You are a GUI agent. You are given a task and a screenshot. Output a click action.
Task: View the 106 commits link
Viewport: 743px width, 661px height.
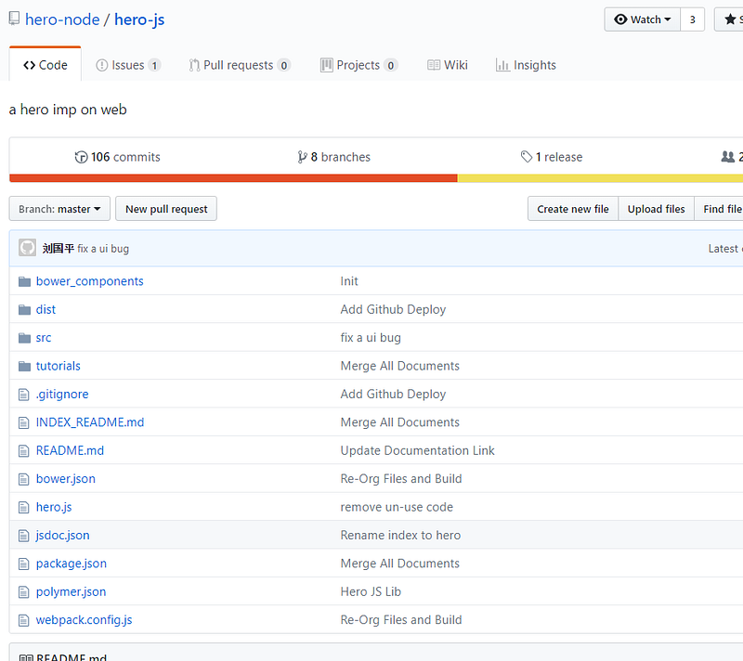click(x=118, y=157)
